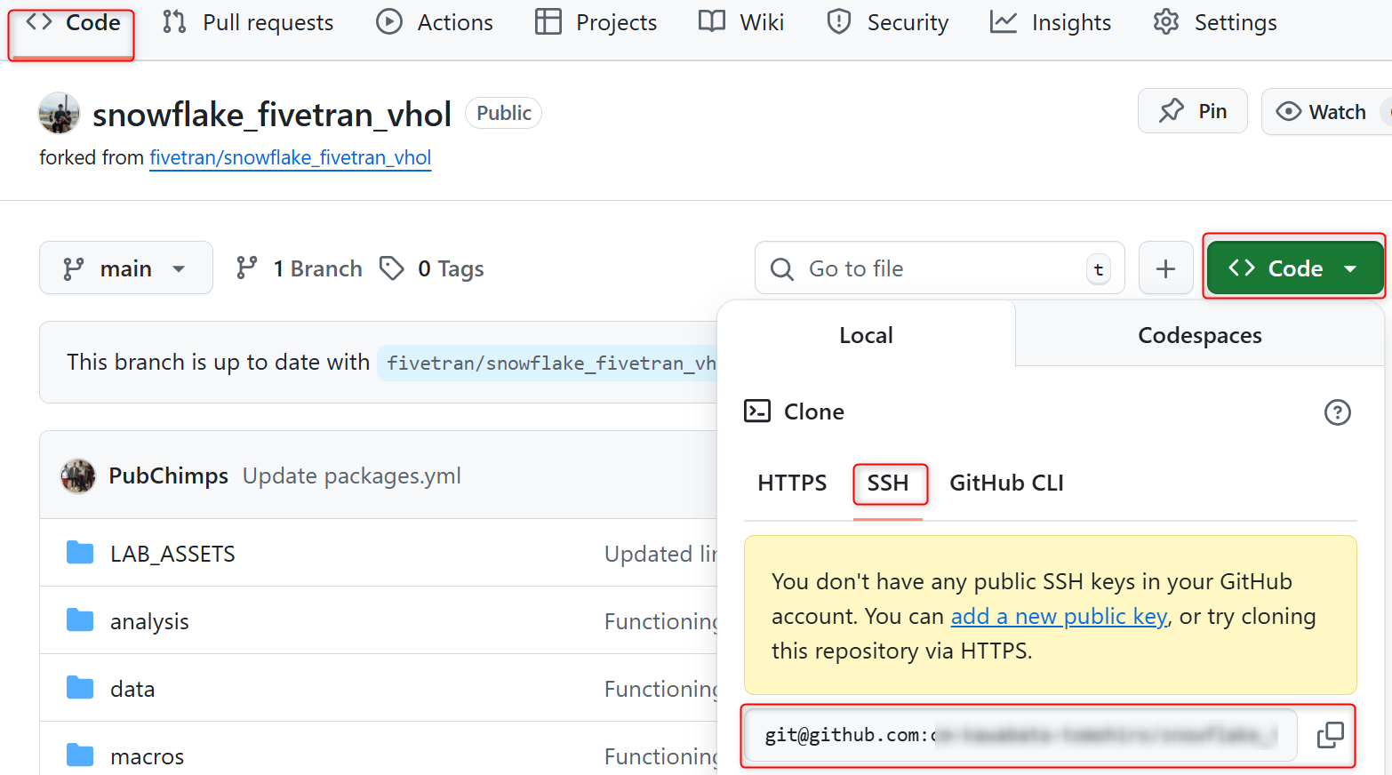Open the data folder

pos(132,689)
